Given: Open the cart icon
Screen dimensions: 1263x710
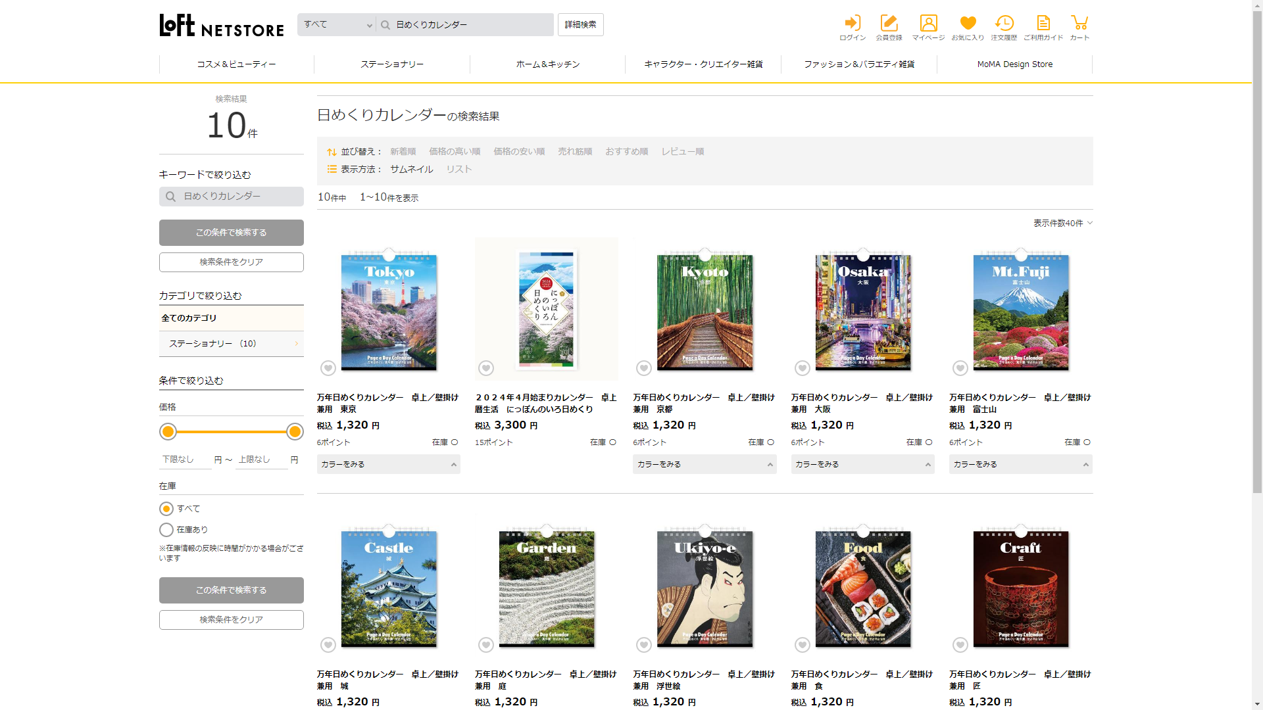Looking at the screenshot, I should (x=1079, y=24).
